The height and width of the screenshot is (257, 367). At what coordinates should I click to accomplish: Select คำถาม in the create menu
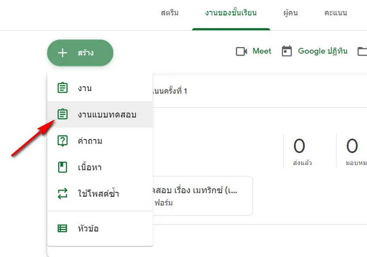[x=90, y=141]
